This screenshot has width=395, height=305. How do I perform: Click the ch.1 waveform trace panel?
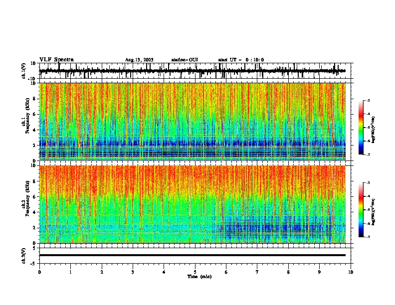tap(195, 71)
